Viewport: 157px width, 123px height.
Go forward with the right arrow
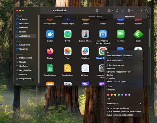[49, 10]
